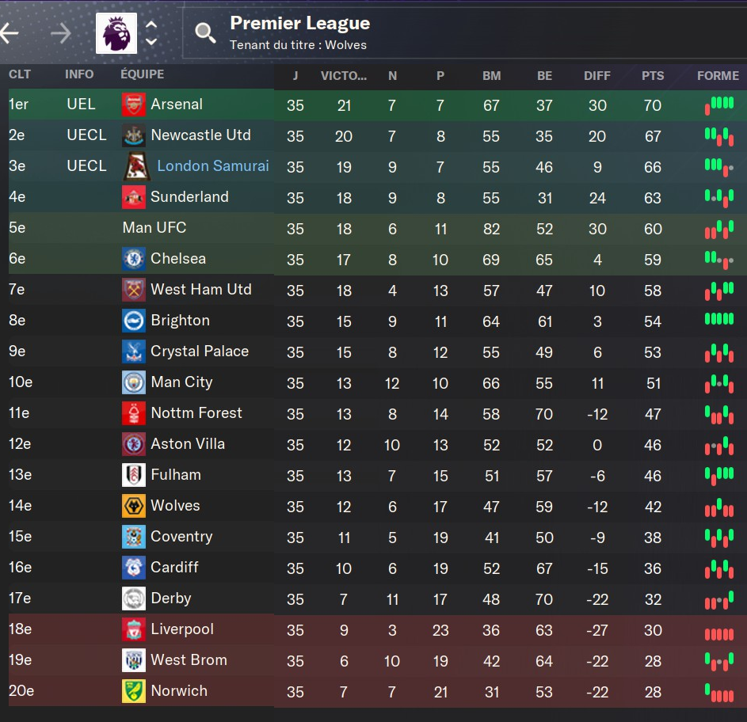Click the Chelsea club badge

pyautogui.click(x=134, y=259)
